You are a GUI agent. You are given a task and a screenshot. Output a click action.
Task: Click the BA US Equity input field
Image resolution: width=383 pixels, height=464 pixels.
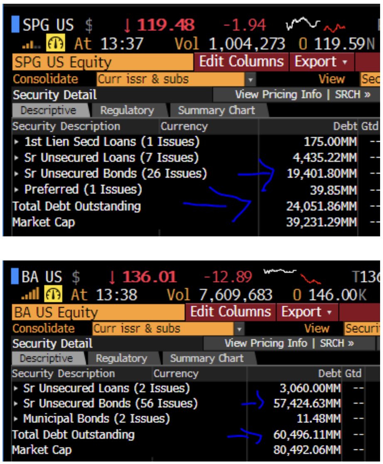[98, 312]
